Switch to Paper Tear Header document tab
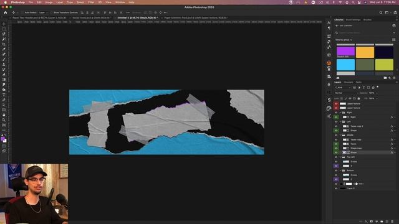This screenshot has height=224, width=399. click(39, 18)
